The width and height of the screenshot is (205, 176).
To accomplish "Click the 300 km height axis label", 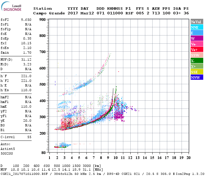I will tap(42, 117).
